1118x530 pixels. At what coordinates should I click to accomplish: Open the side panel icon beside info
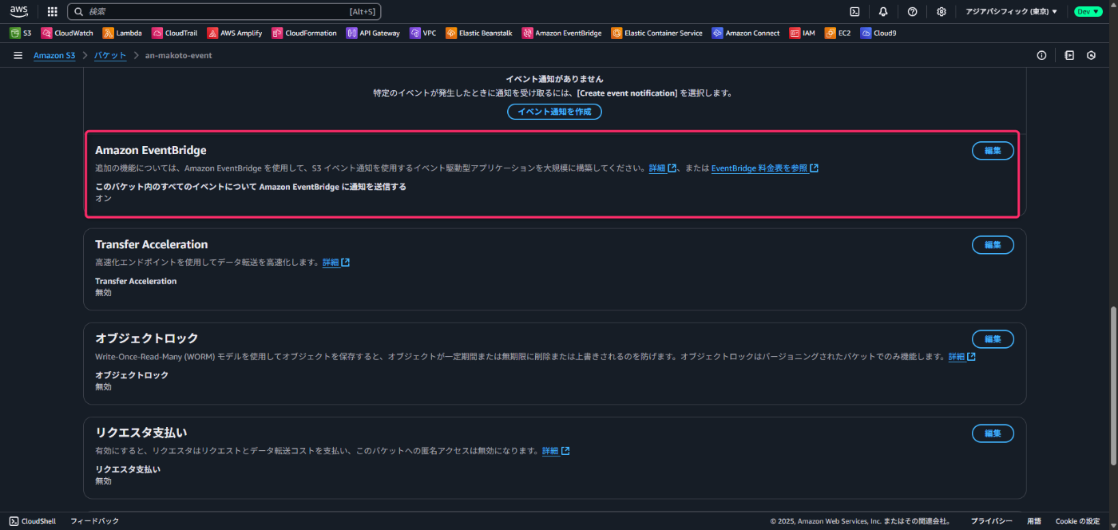(1069, 56)
